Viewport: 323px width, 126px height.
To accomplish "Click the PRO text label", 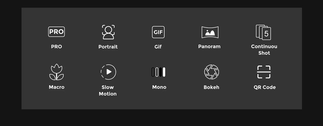I will pyautogui.click(x=56, y=47).
